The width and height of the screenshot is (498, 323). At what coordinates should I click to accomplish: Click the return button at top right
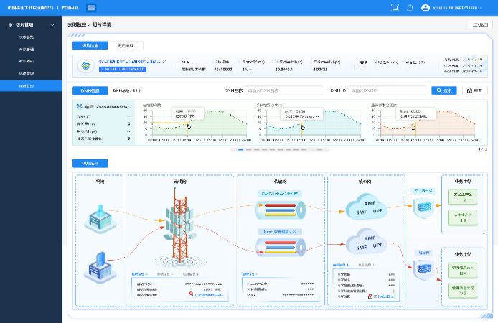pyautogui.click(x=480, y=24)
